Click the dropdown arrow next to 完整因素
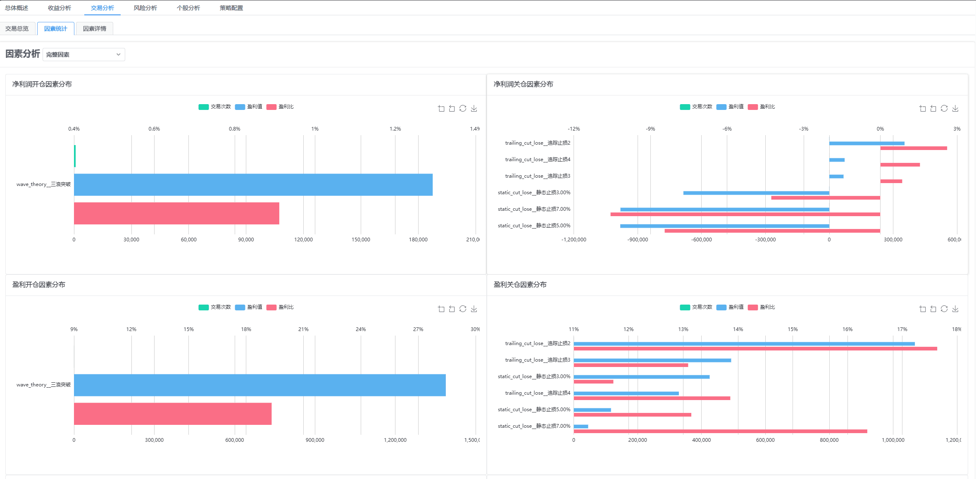This screenshot has height=479, width=976. click(118, 55)
